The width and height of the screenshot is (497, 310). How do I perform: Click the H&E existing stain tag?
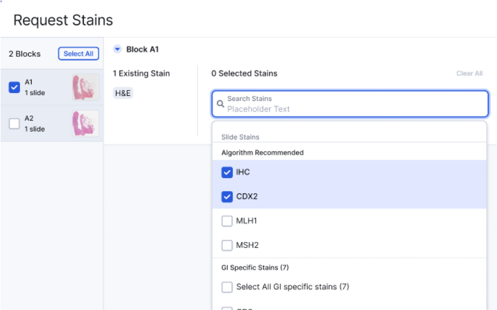click(x=123, y=93)
